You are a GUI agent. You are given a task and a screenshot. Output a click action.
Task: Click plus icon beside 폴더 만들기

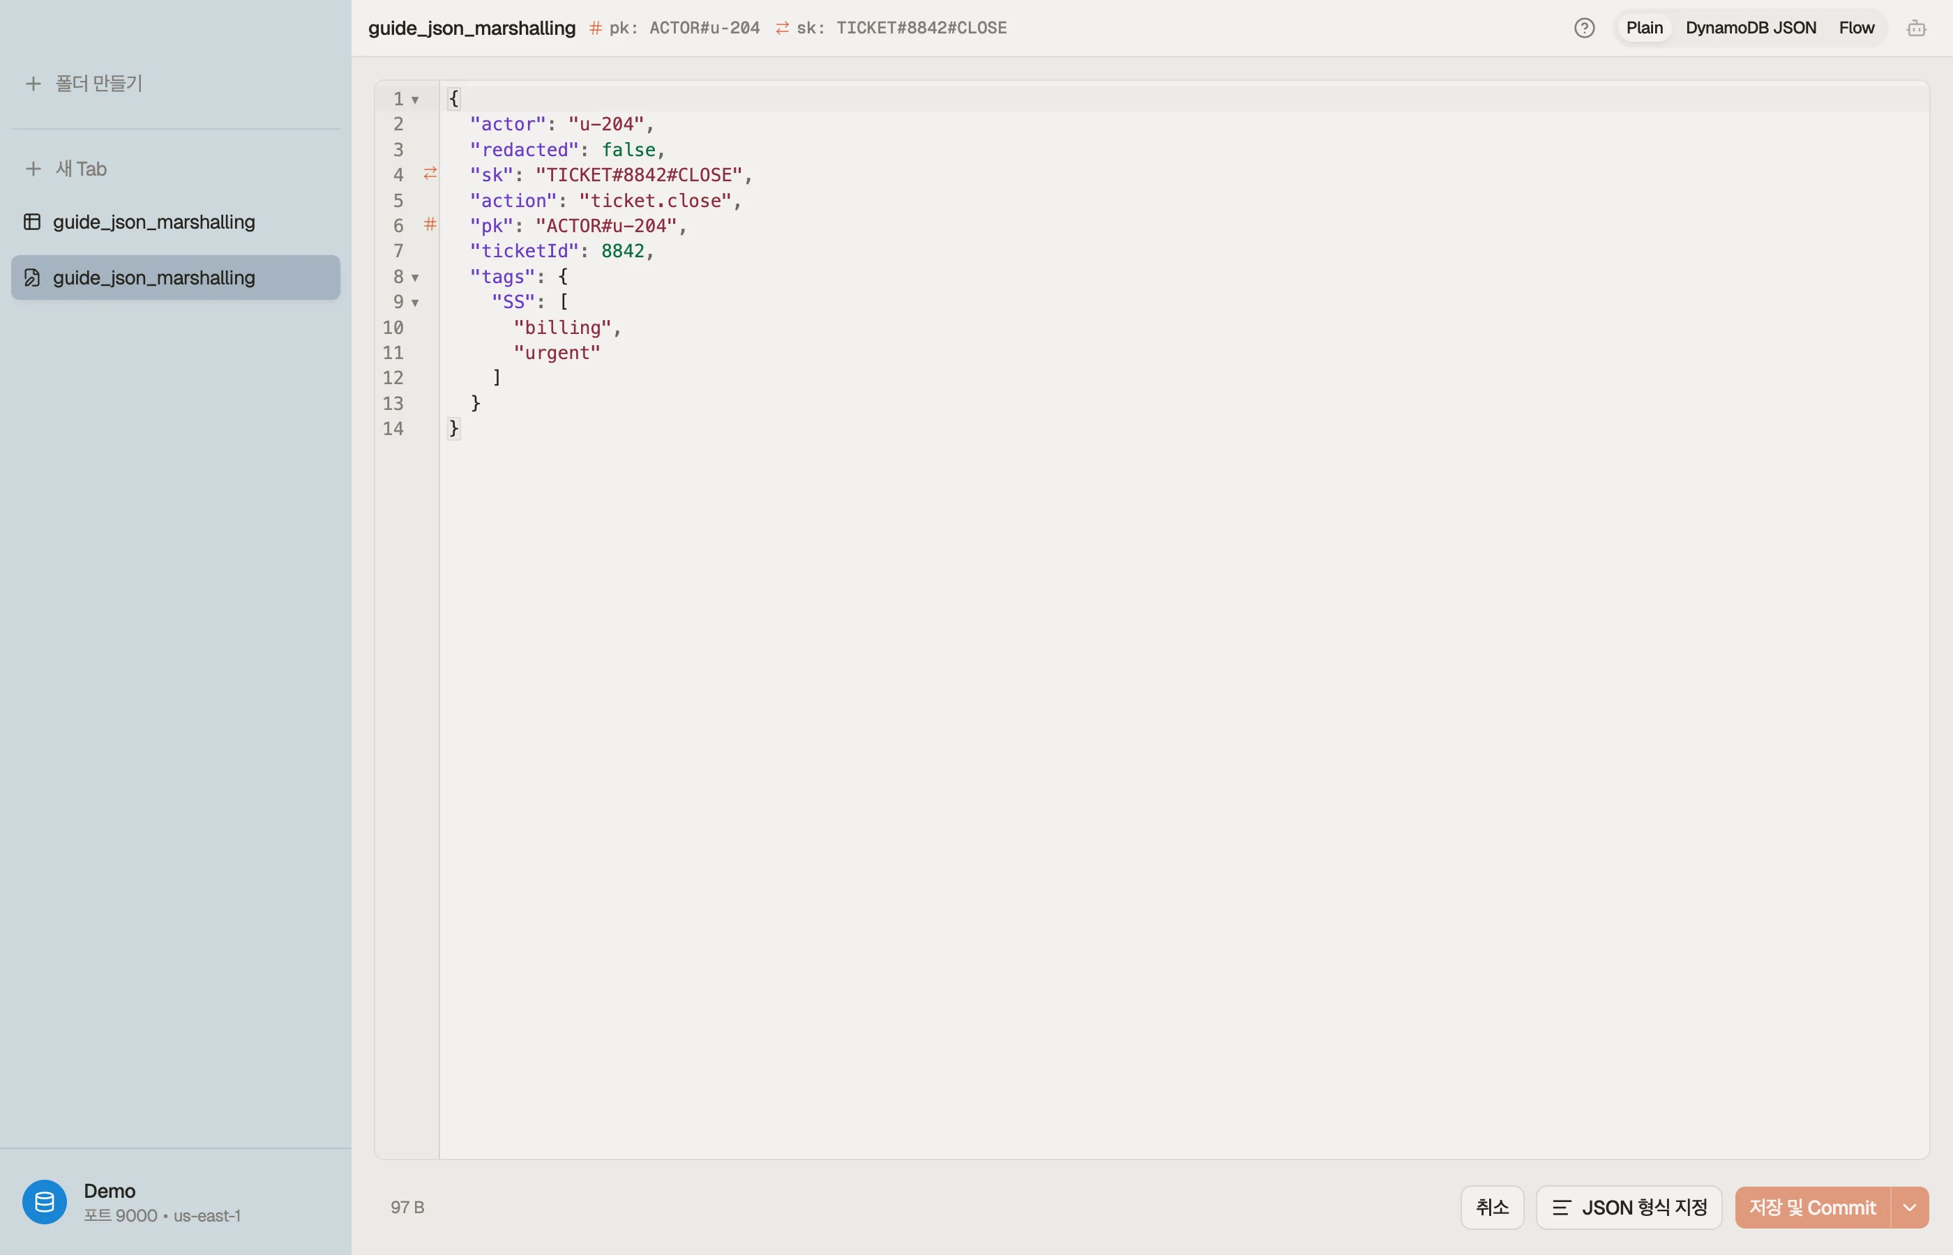(33, 83)
